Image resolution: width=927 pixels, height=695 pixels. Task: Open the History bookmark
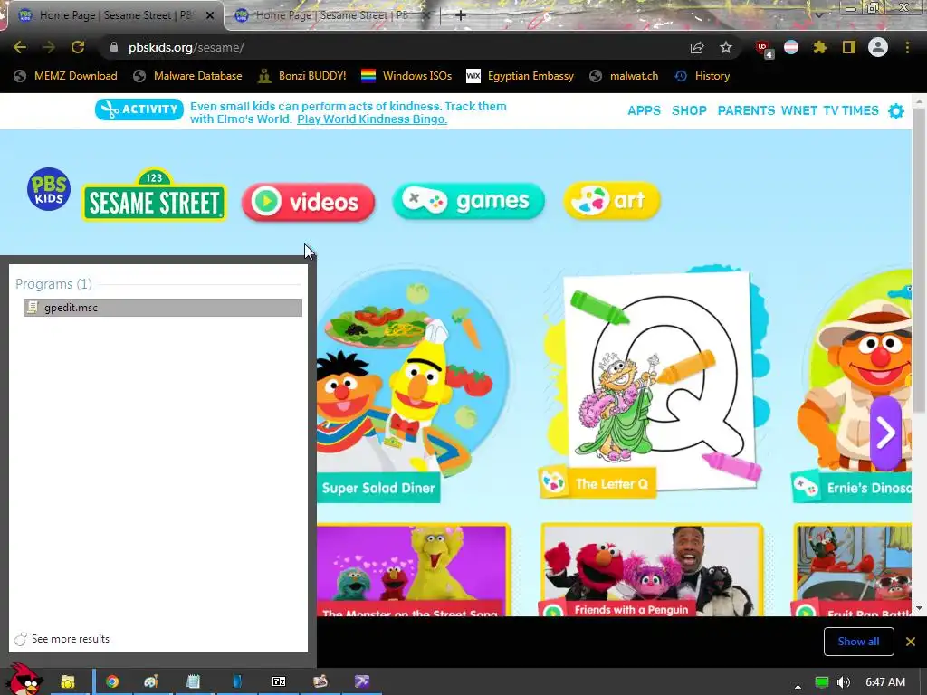tap(702, 76)
